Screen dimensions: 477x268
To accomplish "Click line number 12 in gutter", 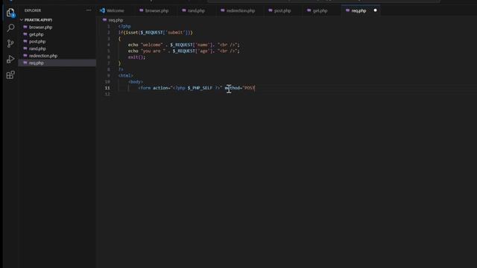I will [x=107, y=94].
